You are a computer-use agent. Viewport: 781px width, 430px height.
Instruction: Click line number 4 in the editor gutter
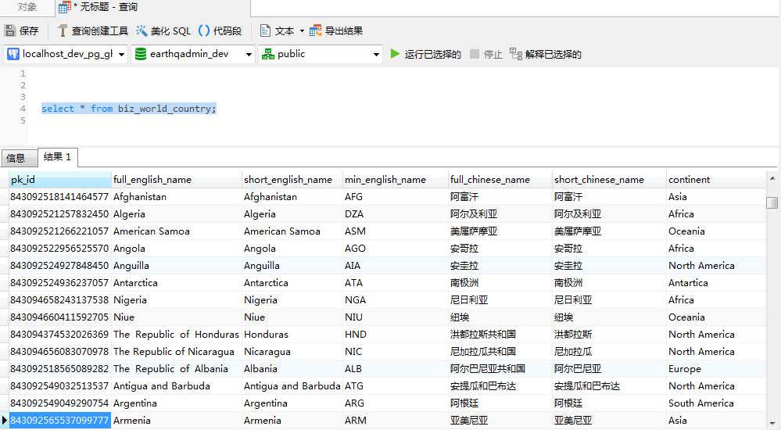pos(23,109)
